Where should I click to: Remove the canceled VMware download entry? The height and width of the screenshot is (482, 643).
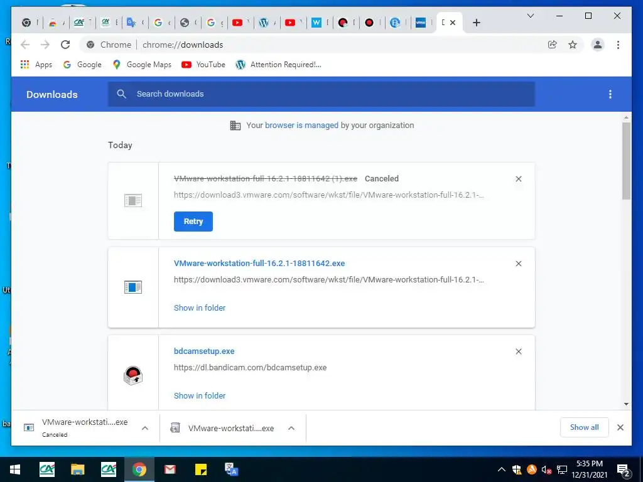(x=518, y=179)
